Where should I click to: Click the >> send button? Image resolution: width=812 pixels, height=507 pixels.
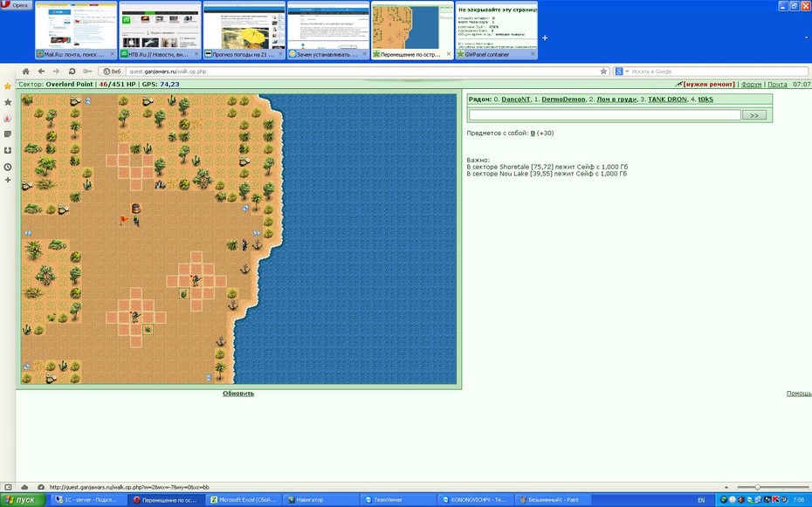click(x=754, y=115)
